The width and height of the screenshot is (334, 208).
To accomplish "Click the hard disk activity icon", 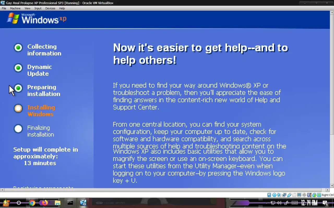I will 269,195.
